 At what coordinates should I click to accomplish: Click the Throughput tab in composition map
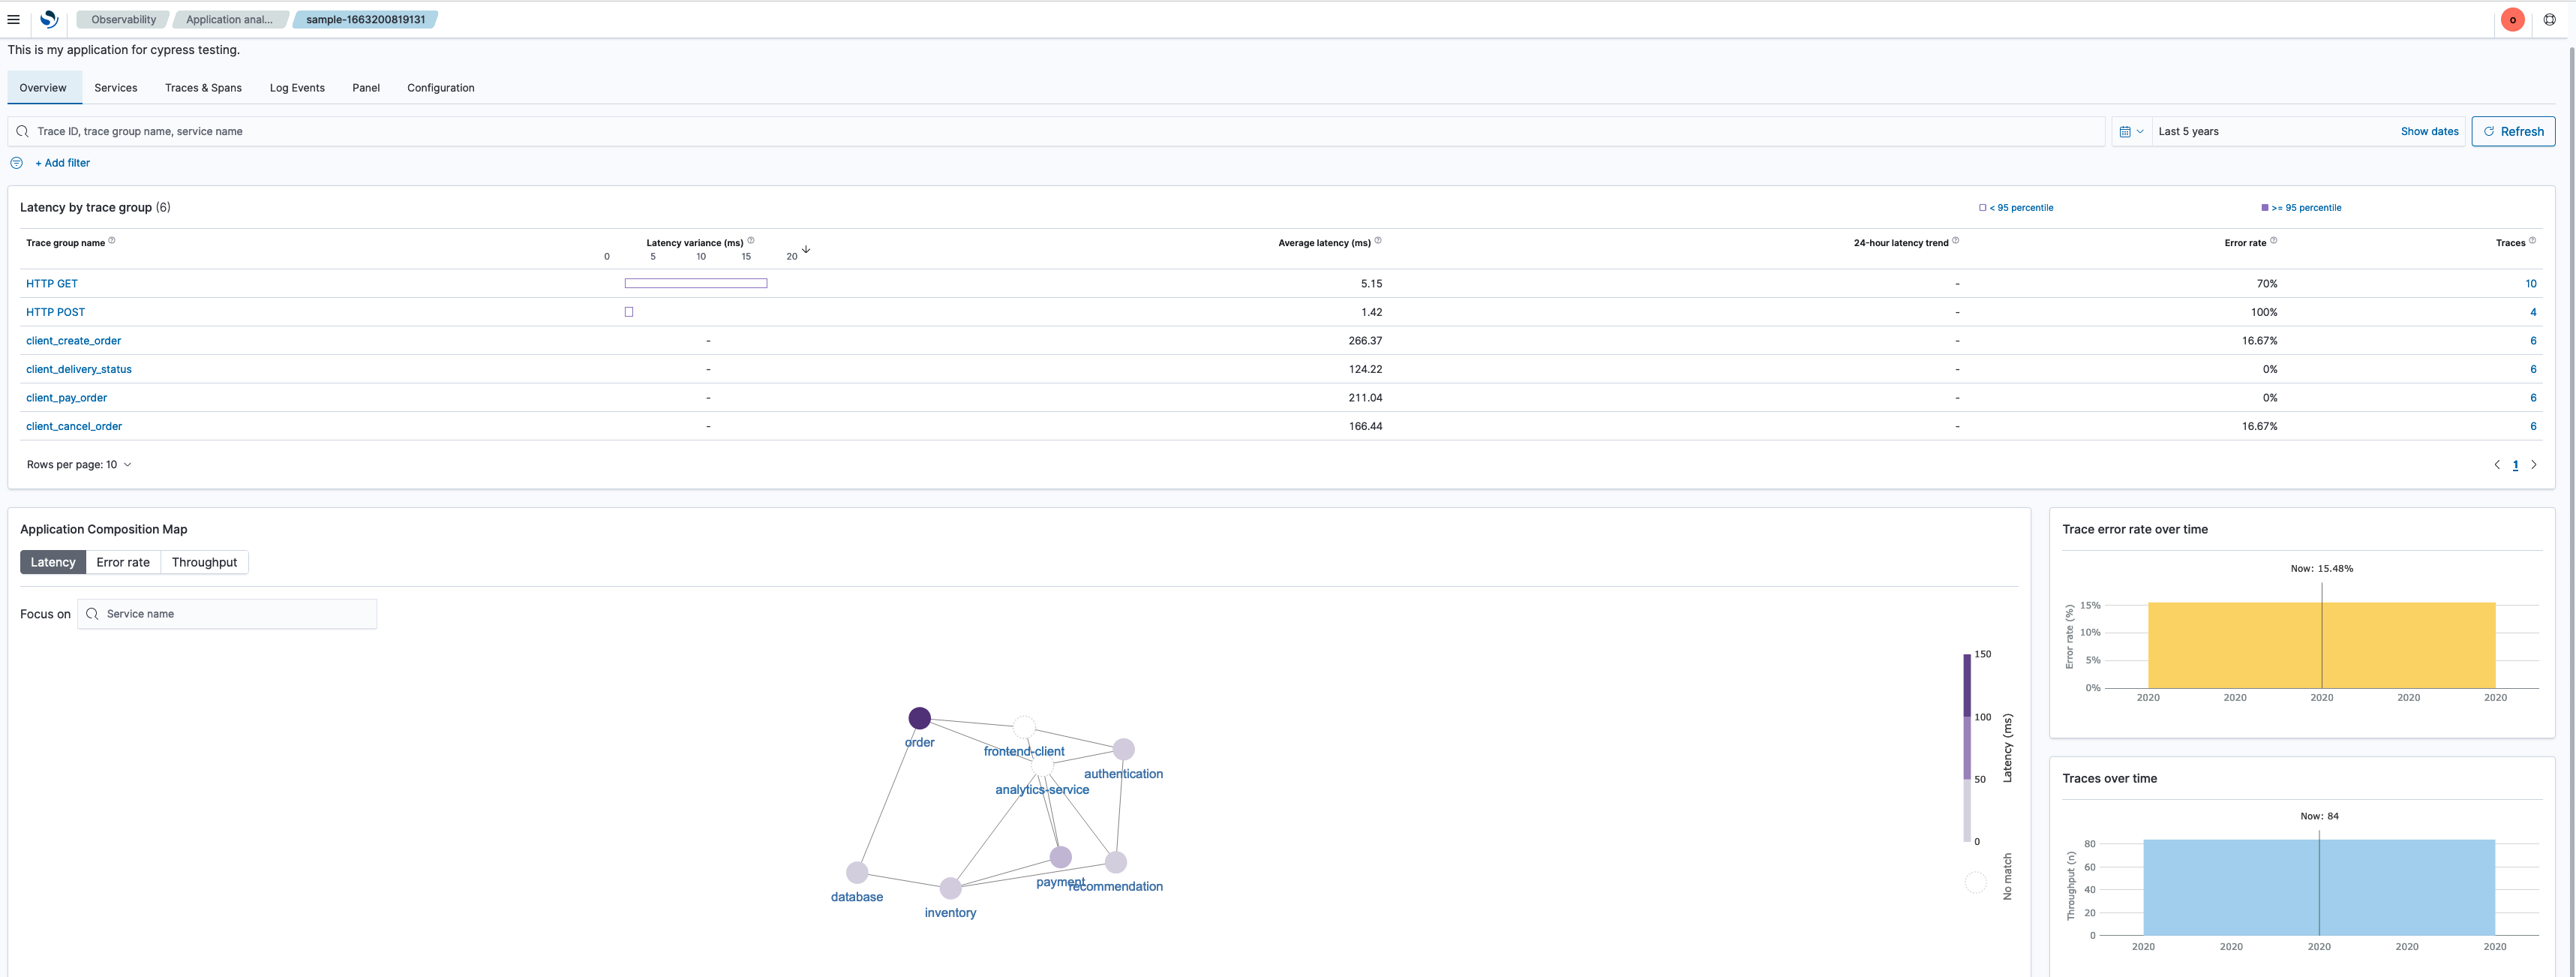point(204,561)
